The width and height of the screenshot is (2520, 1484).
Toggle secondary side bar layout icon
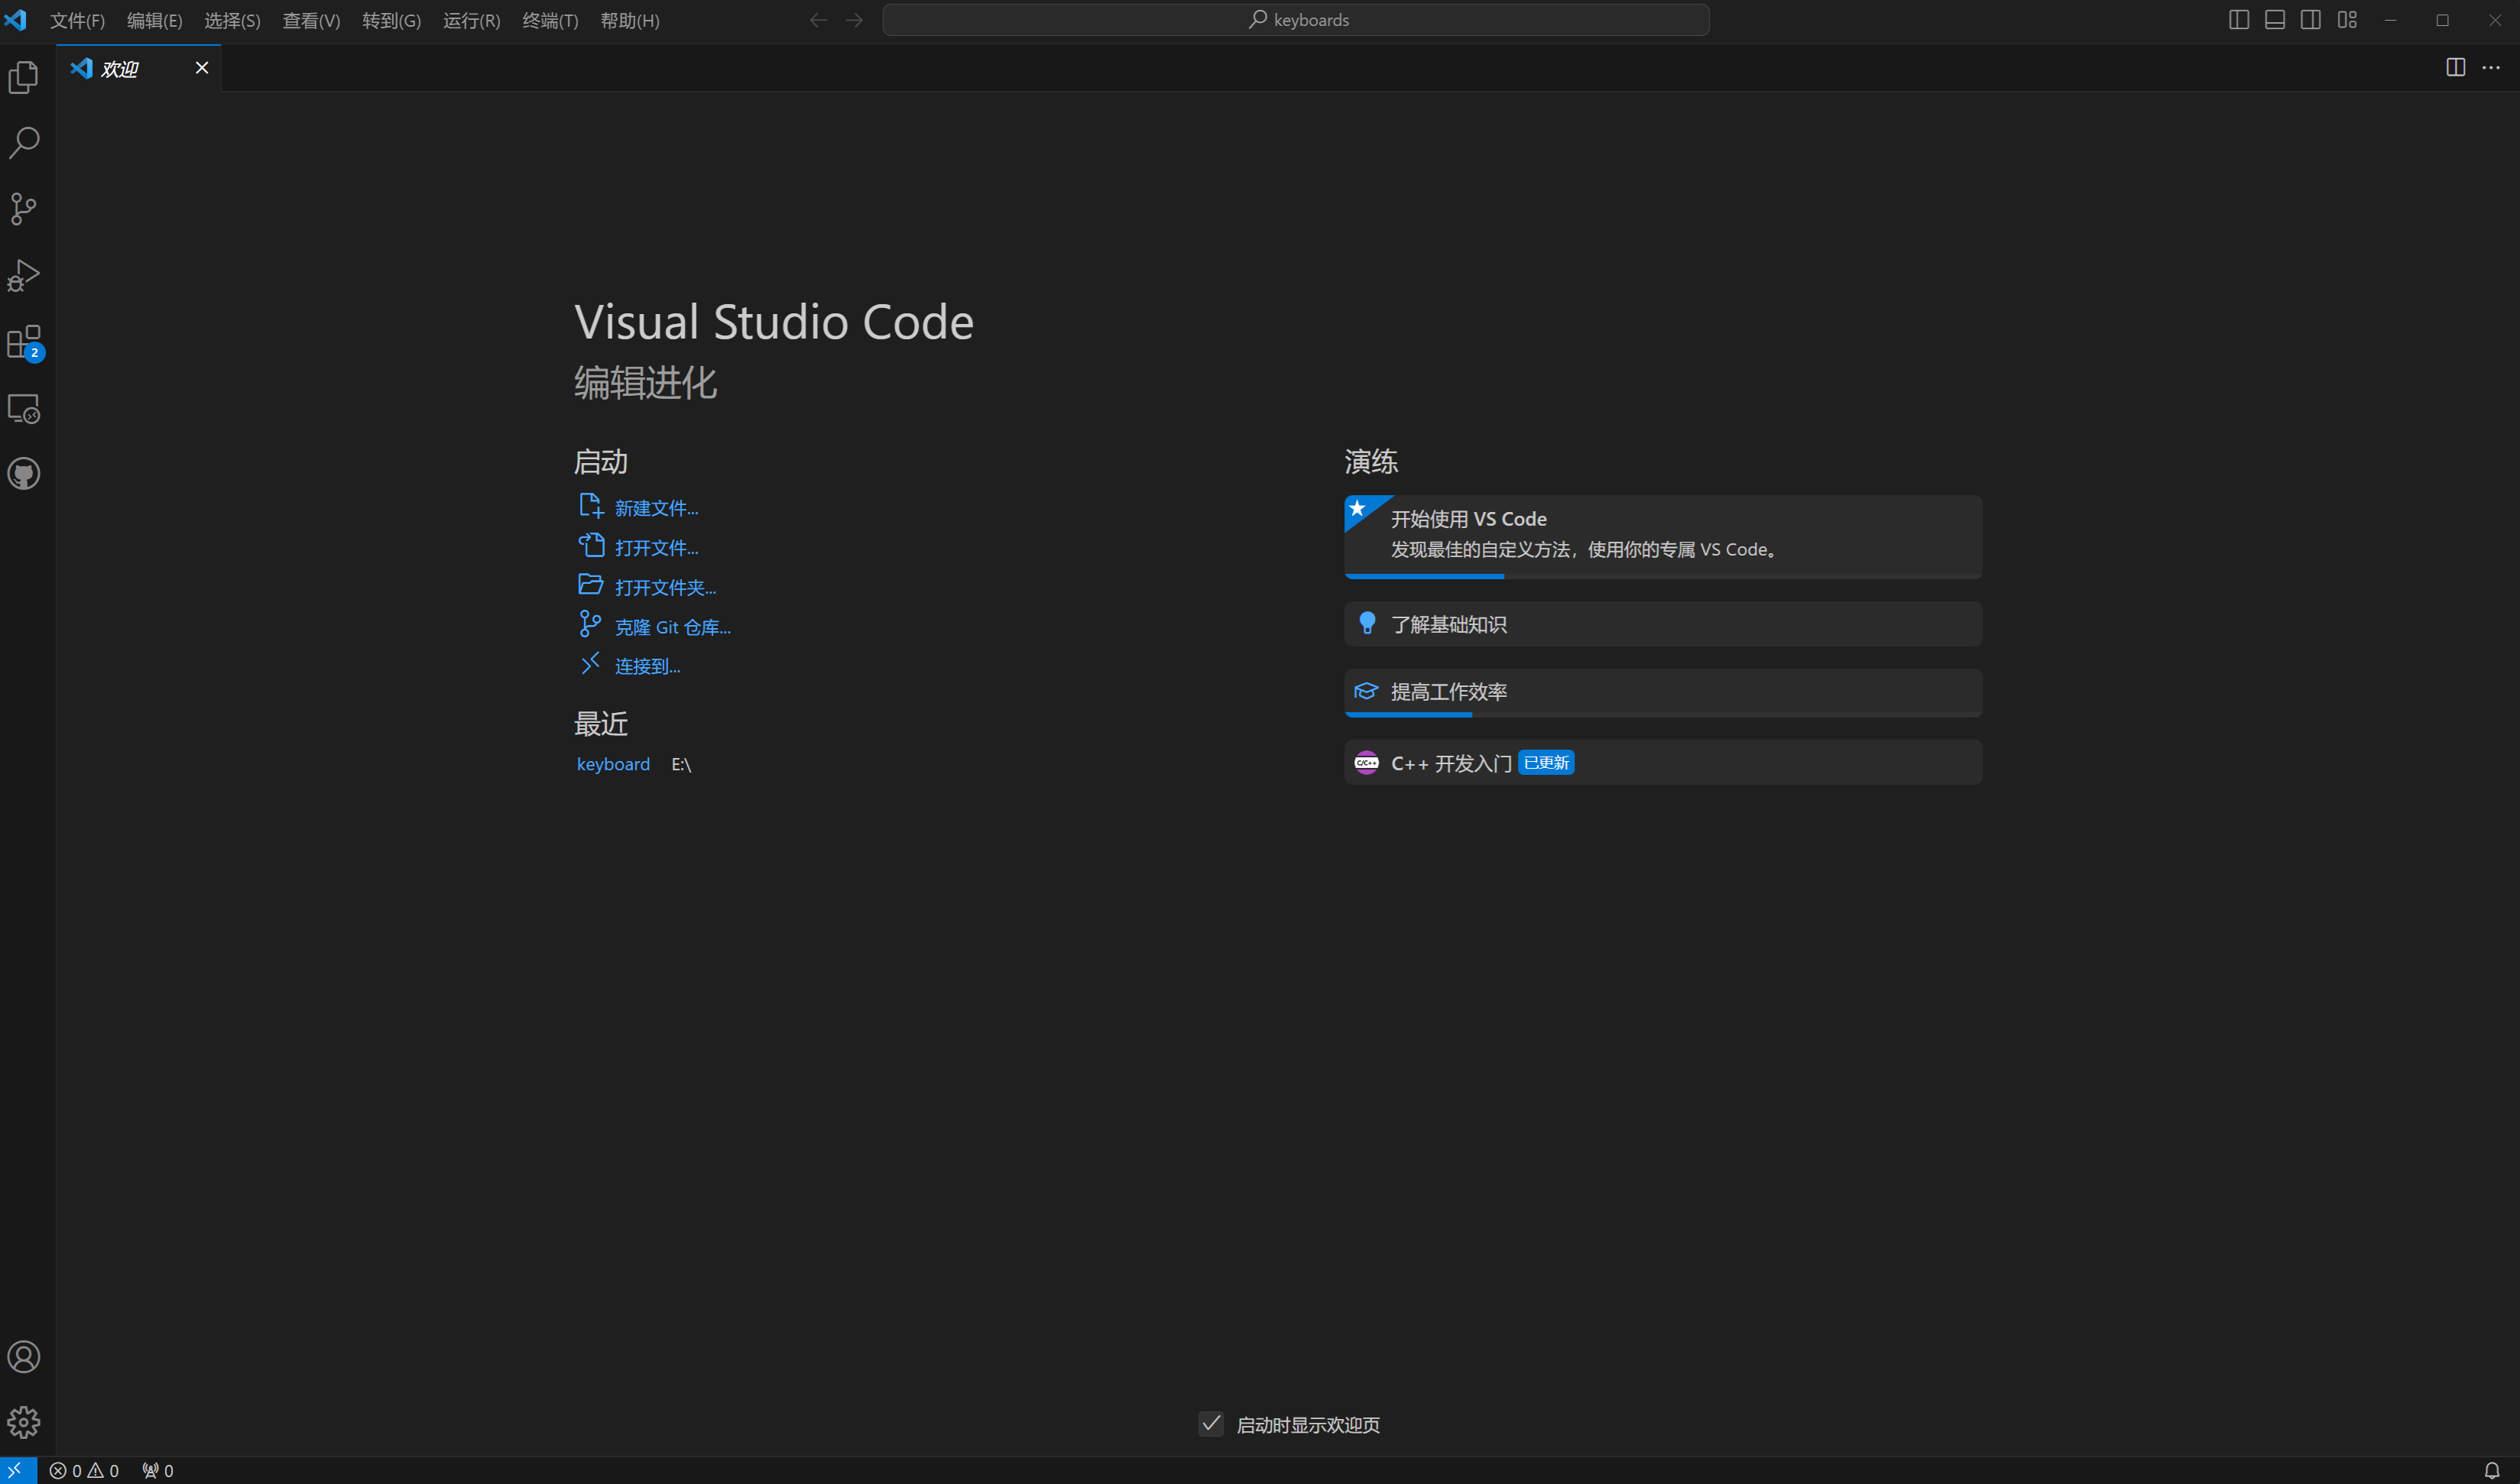[2311, 20]
